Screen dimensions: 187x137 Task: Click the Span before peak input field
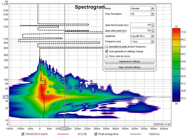[x=141, y=25]
